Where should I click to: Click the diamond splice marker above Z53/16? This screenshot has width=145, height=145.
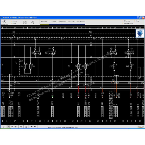coord(86,98)
